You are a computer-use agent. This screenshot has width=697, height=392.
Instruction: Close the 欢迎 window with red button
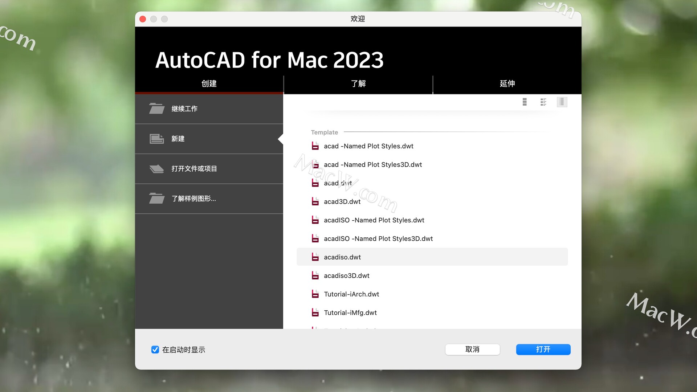(x=143, y=19)
